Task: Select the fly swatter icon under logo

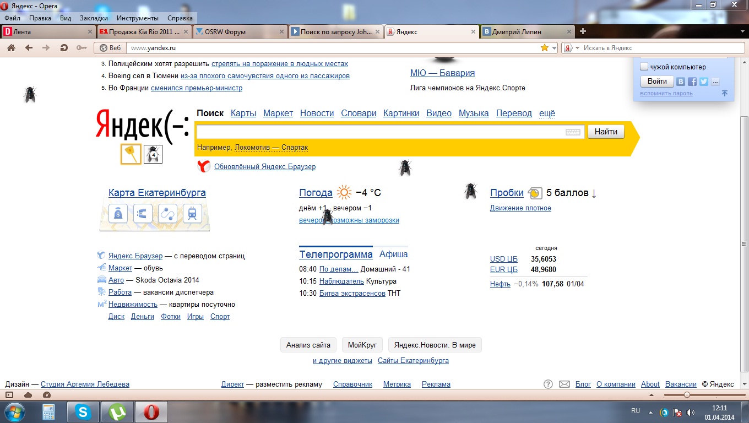Action: 131,154
